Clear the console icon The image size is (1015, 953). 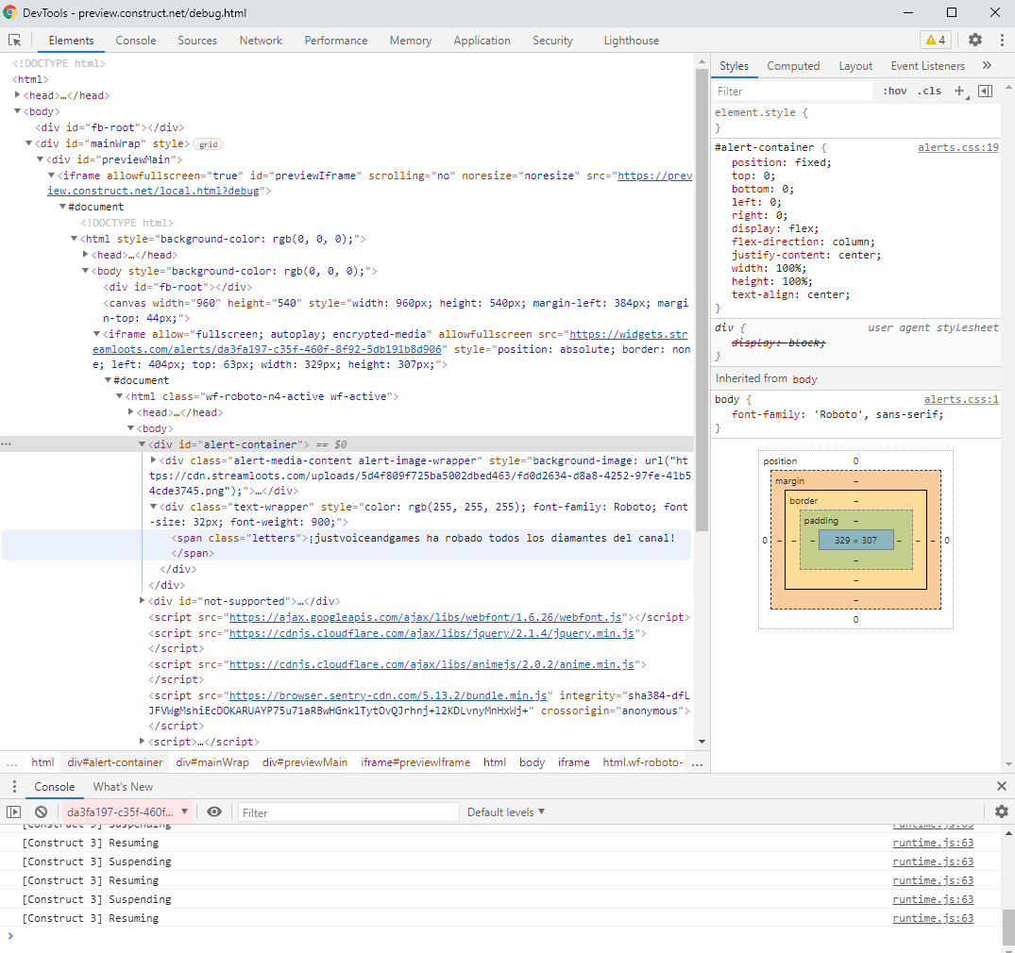pyautogui.click(x=41, y=812)
